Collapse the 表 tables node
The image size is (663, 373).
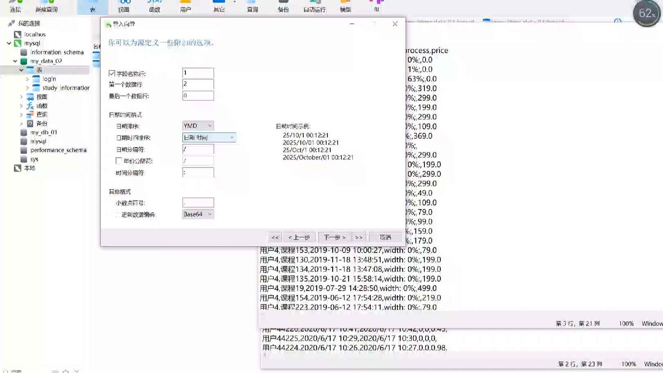tap(21, 70)
